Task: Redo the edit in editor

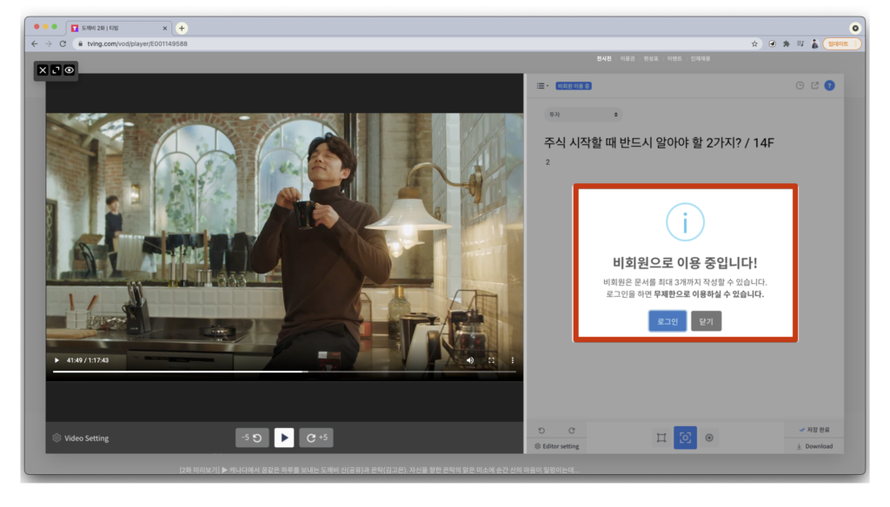Action: (x=572, y=431)
